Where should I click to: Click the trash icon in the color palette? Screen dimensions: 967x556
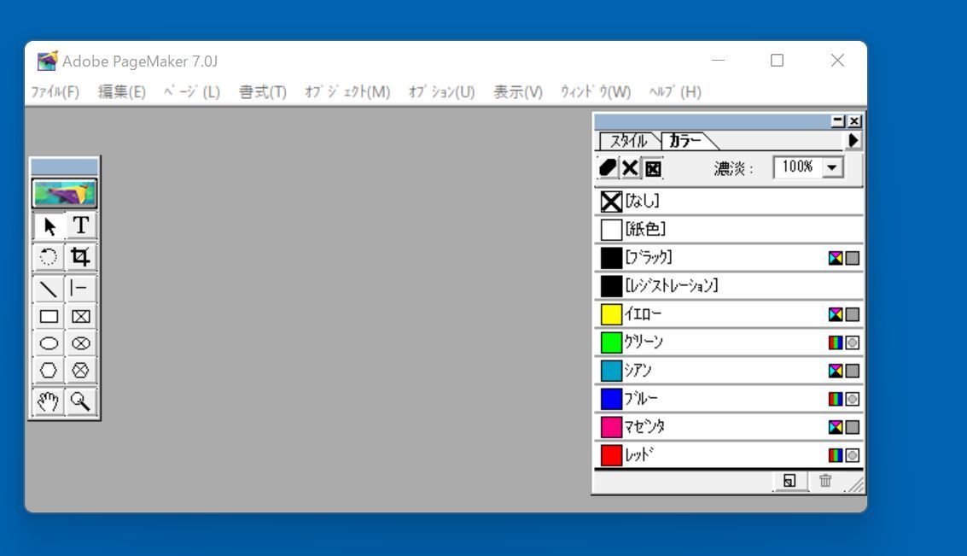pos(824,481)
